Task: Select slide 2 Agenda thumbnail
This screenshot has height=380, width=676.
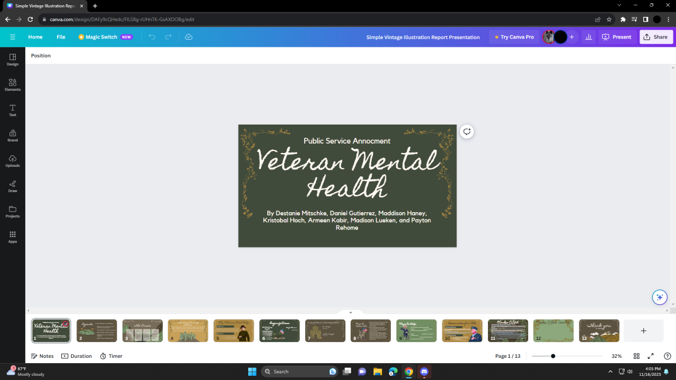Action: 97,330
